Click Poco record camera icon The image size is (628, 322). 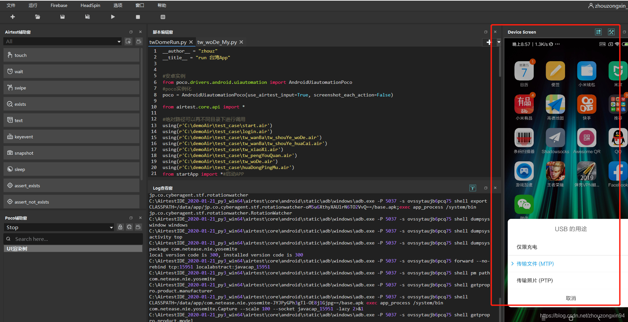[x=138, y=227]
